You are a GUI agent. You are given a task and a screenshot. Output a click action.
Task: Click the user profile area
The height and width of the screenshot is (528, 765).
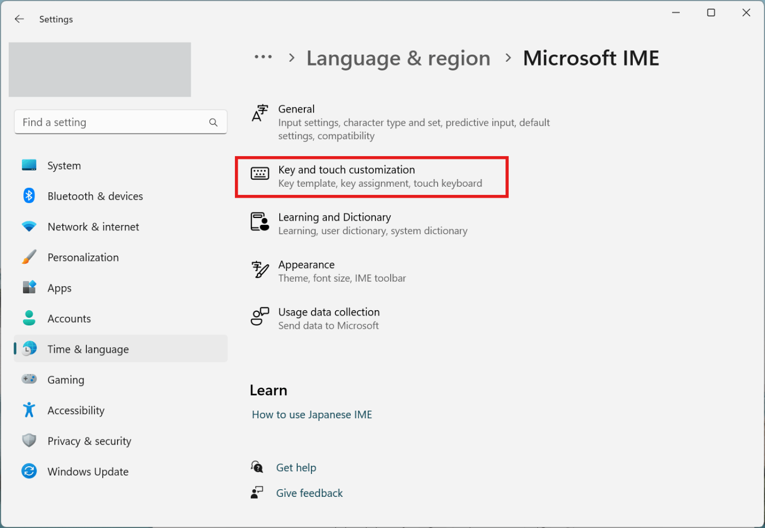[x=100, y=70]
